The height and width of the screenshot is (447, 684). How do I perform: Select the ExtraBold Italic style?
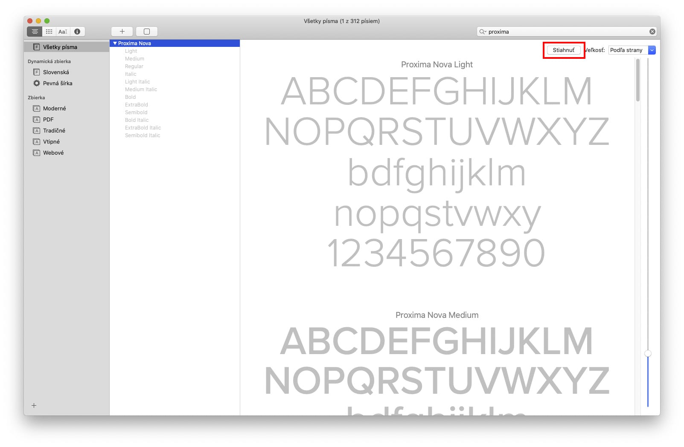(x=143, y=128)
